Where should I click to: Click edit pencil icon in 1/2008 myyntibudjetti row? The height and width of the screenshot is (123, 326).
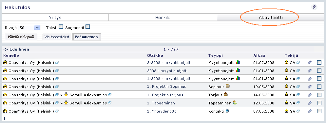click(310, 79)
